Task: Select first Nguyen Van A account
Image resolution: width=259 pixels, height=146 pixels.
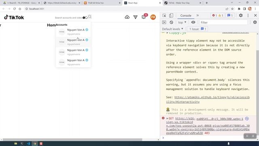Action: tap(73, 32)
